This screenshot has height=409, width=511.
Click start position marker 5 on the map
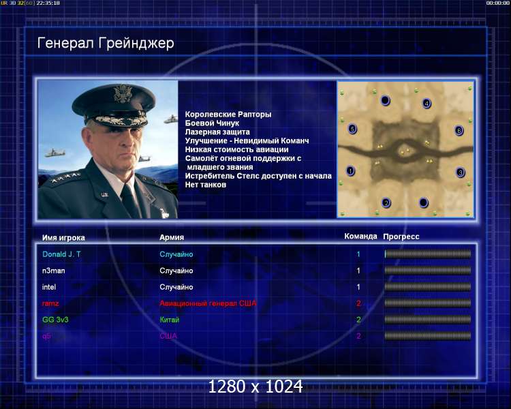pos(352,129)
